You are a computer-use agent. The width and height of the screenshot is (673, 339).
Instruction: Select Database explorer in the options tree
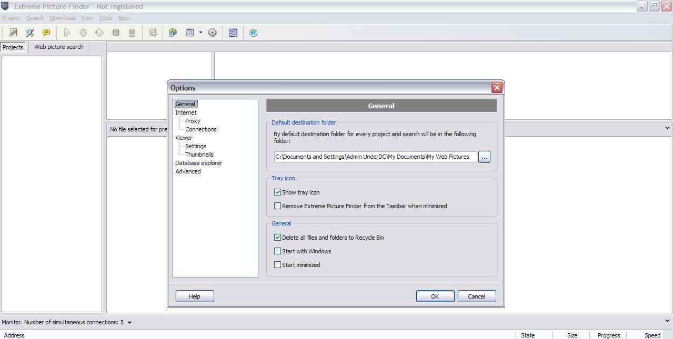[x=199, y=163]
